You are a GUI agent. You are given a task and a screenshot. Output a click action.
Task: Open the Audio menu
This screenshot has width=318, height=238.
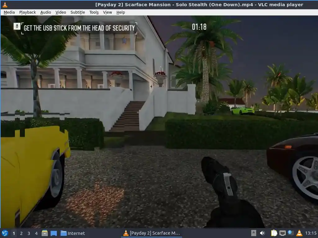[x=46, y=12]
